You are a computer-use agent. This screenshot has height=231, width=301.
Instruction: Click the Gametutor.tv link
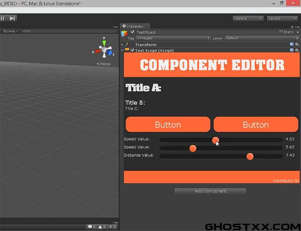point(286,180)
